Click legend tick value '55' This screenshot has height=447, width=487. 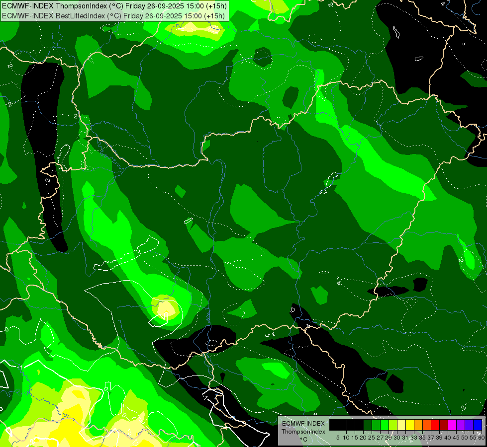(x=473, y=438)
